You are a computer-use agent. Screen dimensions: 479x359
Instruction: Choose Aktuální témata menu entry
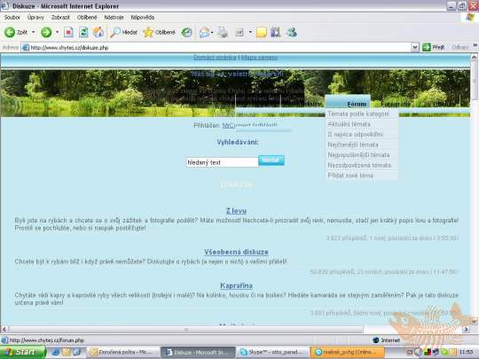[x=349, y=124]
